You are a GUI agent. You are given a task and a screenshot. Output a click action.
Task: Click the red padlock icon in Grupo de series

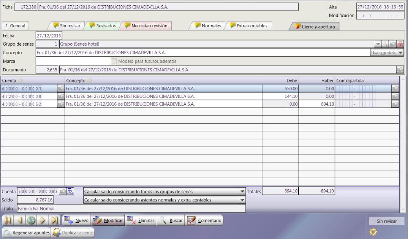coord(400,44)
